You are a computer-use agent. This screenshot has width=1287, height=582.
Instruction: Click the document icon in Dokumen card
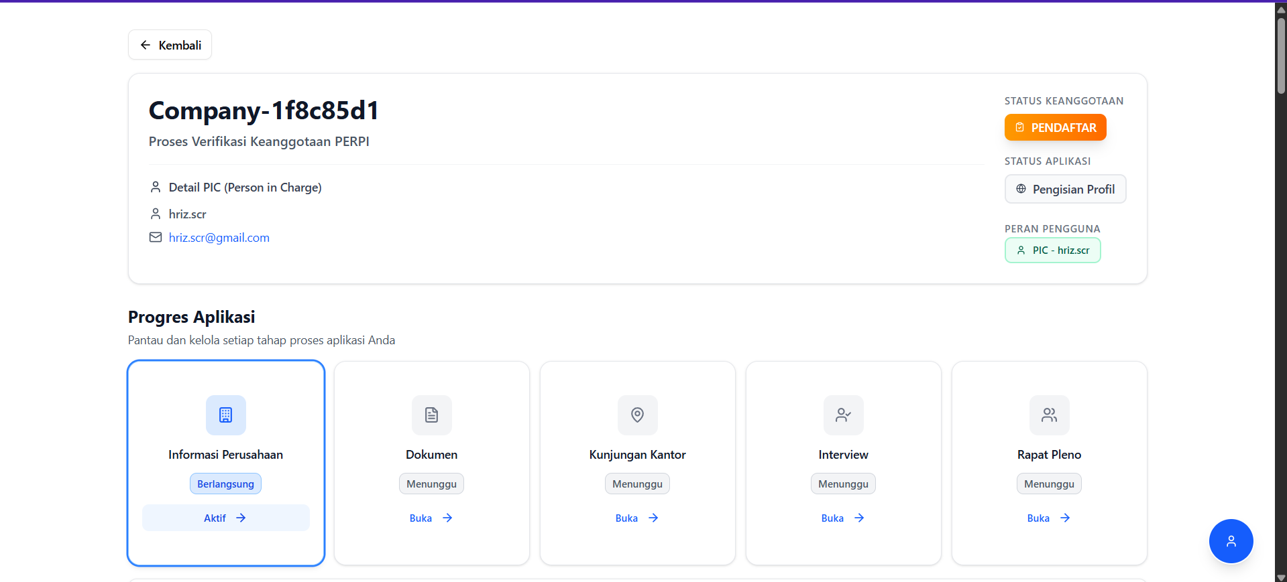click(431, 415)
